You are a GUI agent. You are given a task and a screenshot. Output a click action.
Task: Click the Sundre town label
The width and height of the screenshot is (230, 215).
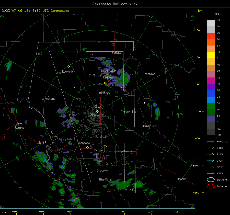(x=77, y=106)
